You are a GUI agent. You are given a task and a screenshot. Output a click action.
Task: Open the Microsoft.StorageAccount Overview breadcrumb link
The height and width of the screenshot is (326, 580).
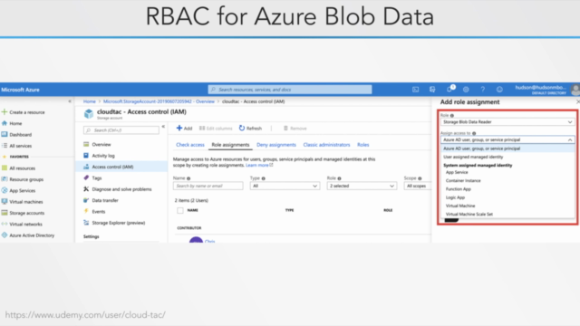point(159,101)
